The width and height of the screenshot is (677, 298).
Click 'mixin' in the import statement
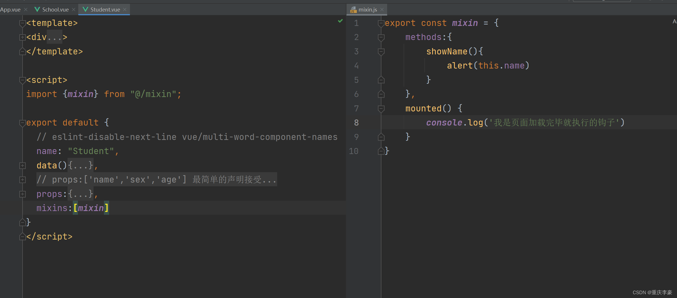pos(81,94)
